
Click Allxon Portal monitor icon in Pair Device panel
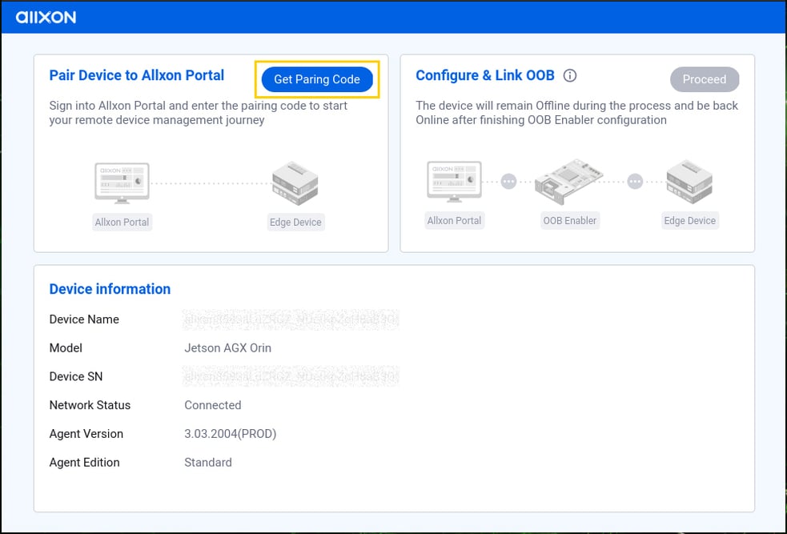122,183
